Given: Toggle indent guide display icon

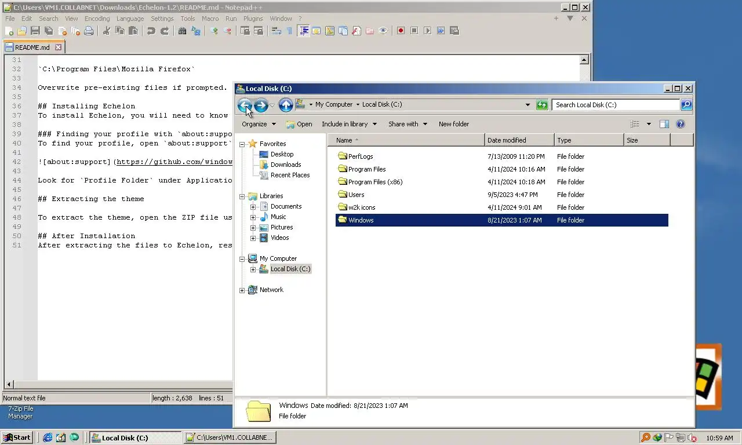Looking at the screenshot, I should click(303, 31).
